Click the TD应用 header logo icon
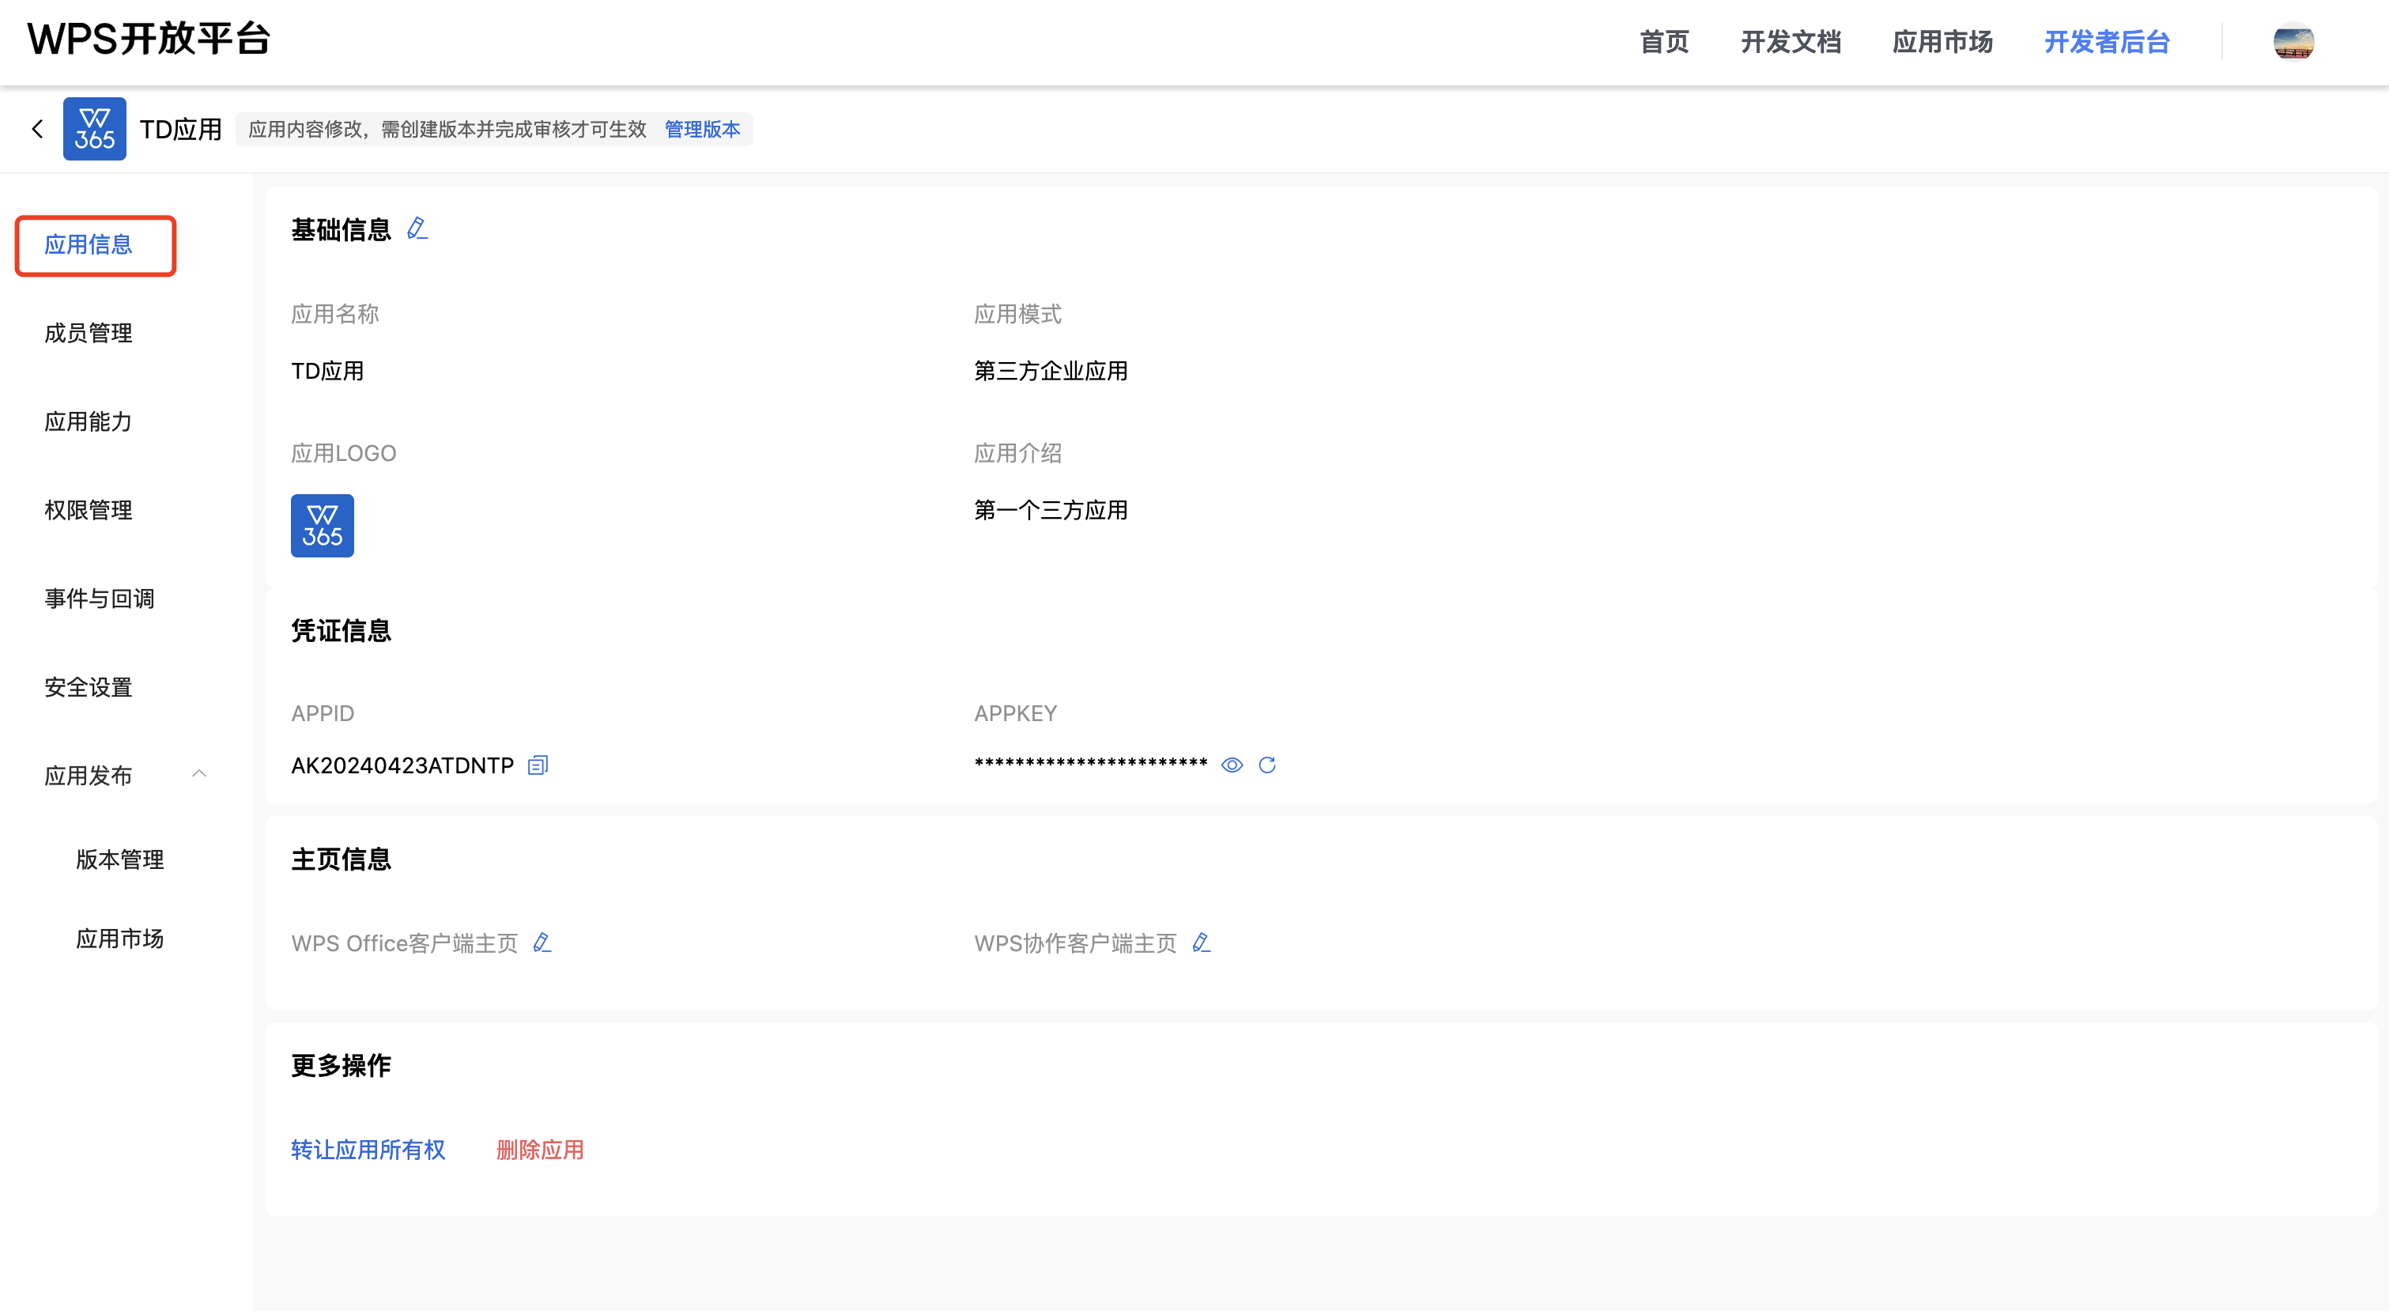This screenshot has width=2389, height=1311. (95, 129)
